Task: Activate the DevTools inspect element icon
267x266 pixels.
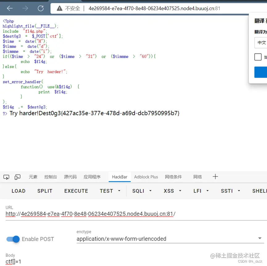Action: click(6, 177)
